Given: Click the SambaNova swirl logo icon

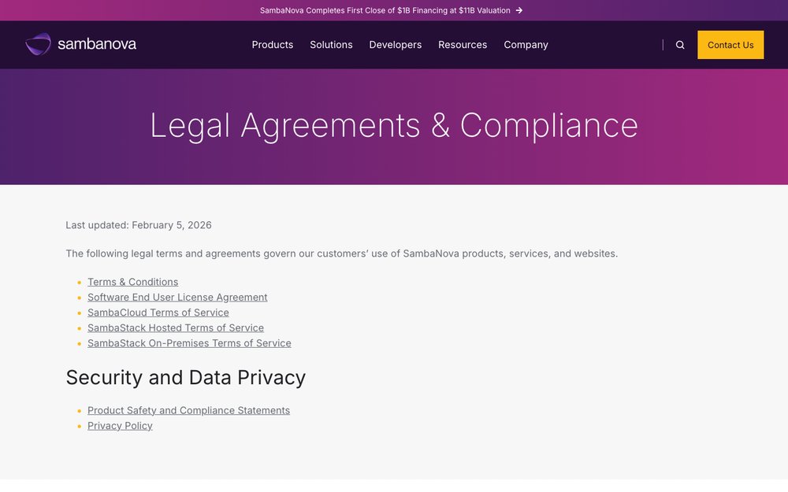Looking at the screenshot, I should pyautogui.click(x=39, y=44).
